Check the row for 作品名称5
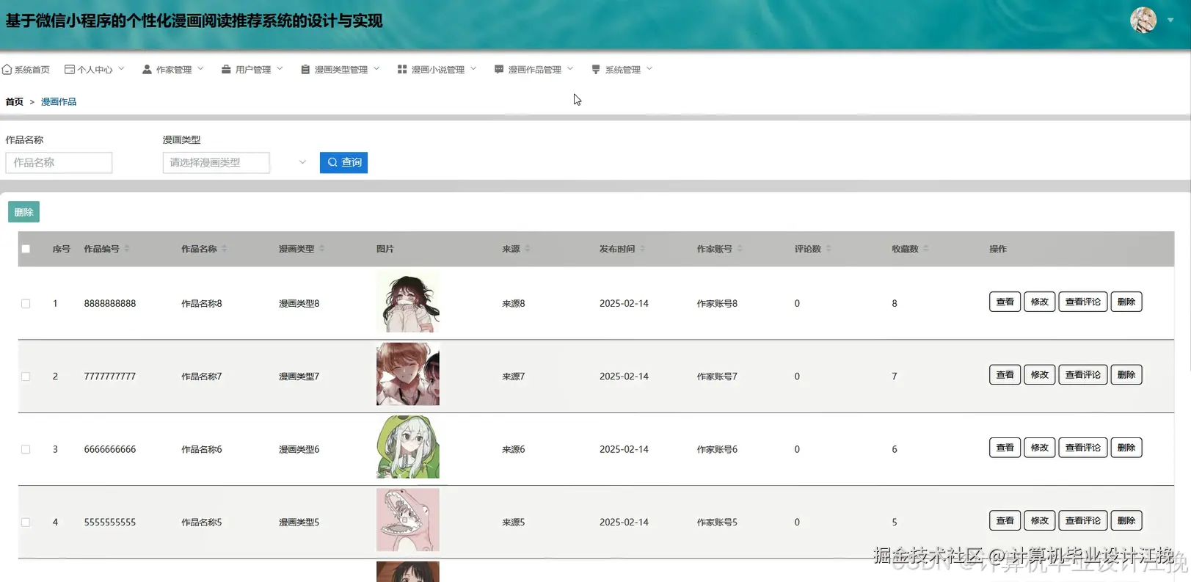 click(26, 523)
